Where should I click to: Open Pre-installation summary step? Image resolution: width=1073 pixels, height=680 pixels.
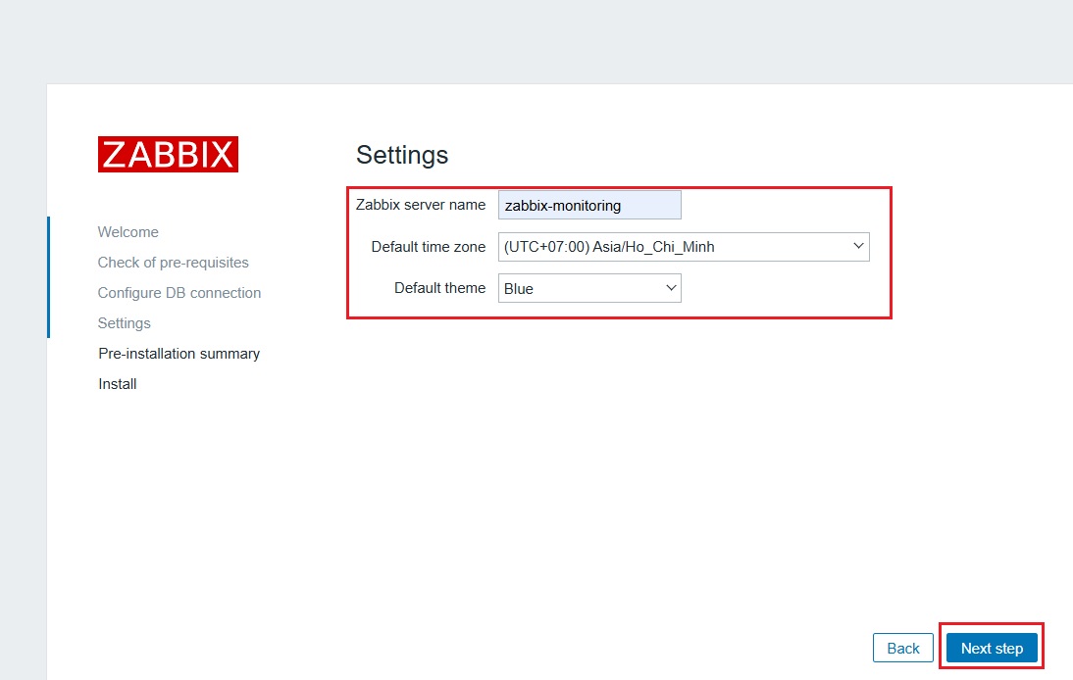(179, 353)
